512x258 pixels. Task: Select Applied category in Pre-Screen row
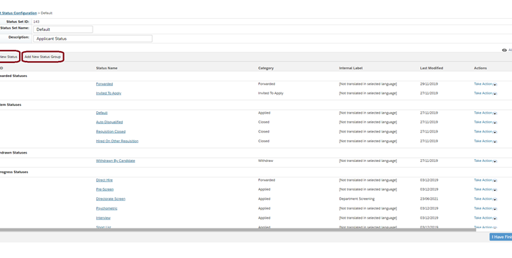tap(264, 189)
